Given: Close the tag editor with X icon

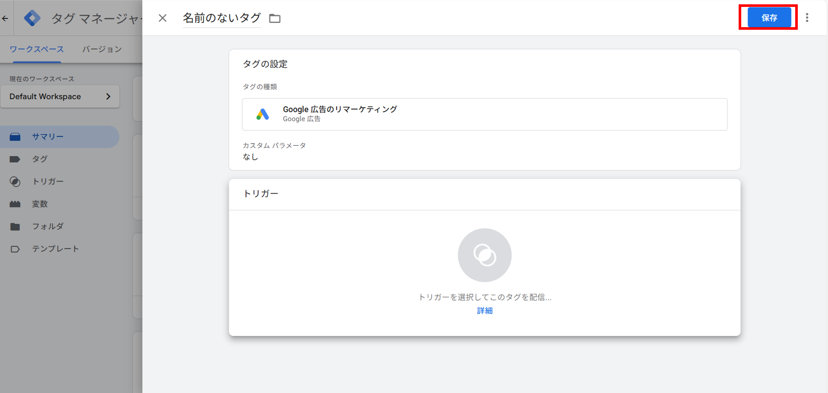Looking at the screenshot, I should [x=162, y=18].
